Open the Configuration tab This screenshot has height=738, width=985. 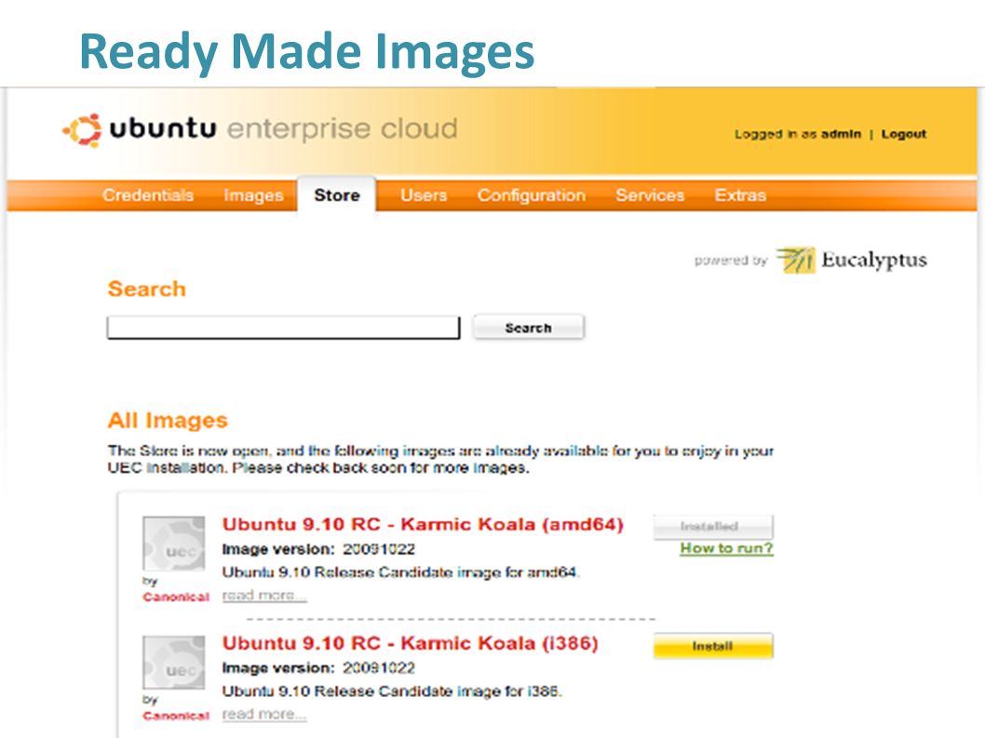(532, 195)
